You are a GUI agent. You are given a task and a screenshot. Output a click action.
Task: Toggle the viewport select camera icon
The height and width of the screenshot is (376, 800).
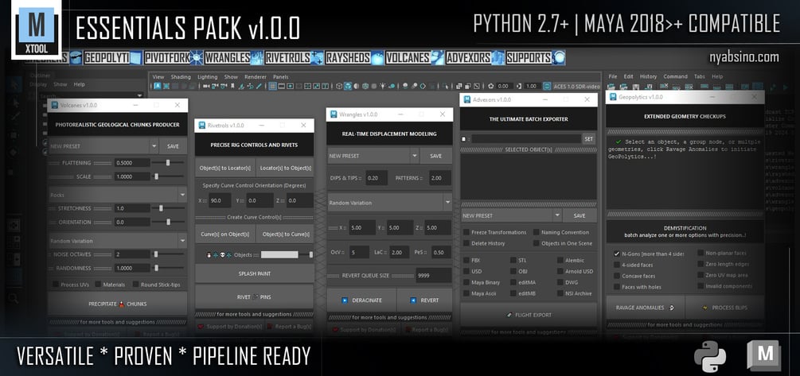[205, 86]
